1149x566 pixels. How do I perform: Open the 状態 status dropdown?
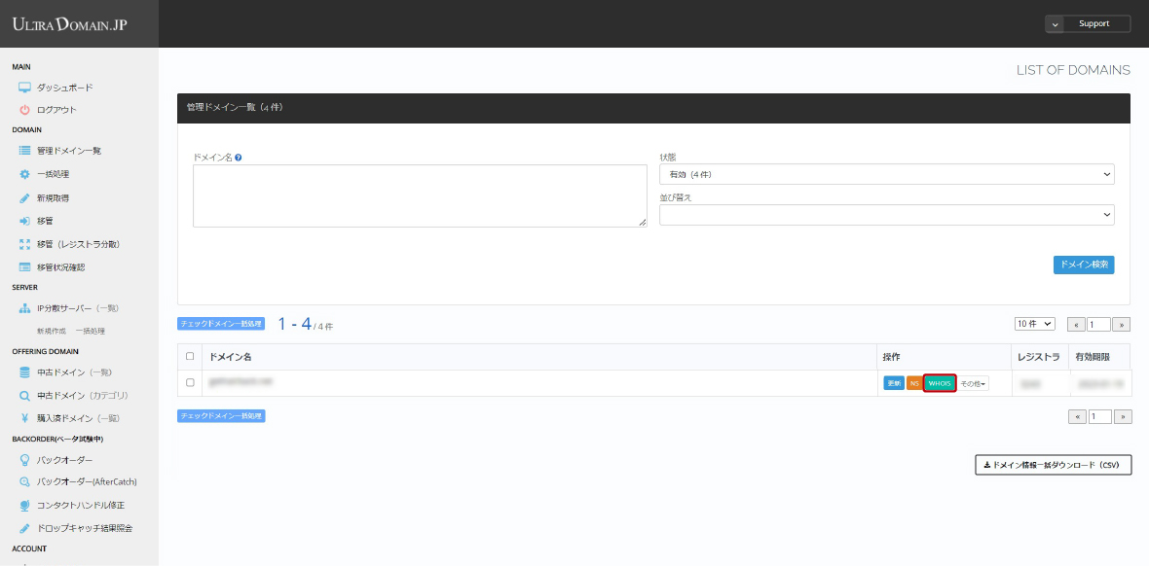(886, 174)
